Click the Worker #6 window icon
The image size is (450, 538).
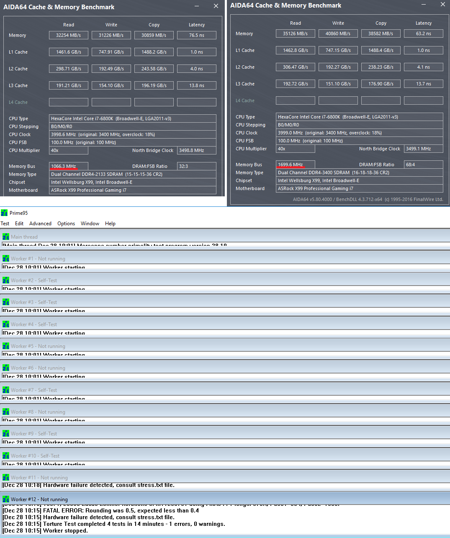(x=6, y=368)
